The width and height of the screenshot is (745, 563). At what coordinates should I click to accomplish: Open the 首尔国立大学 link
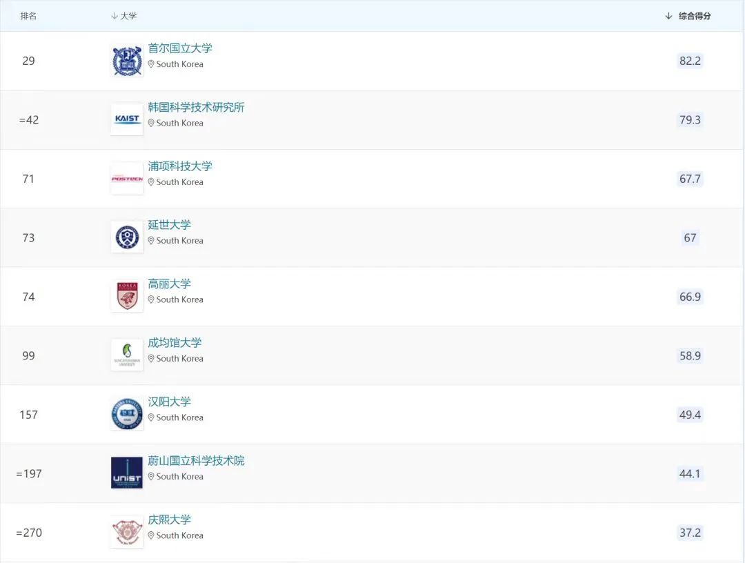tap(180, 48)
